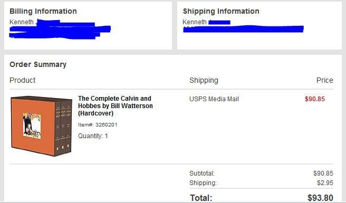
Task: Click the $93.80 total amount
Action: 320,198
